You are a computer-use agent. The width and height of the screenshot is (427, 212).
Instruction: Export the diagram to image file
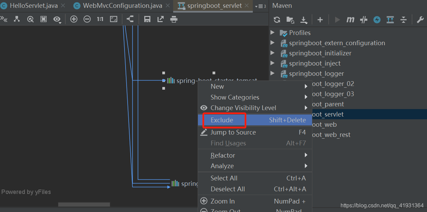[x=161, y=19]
